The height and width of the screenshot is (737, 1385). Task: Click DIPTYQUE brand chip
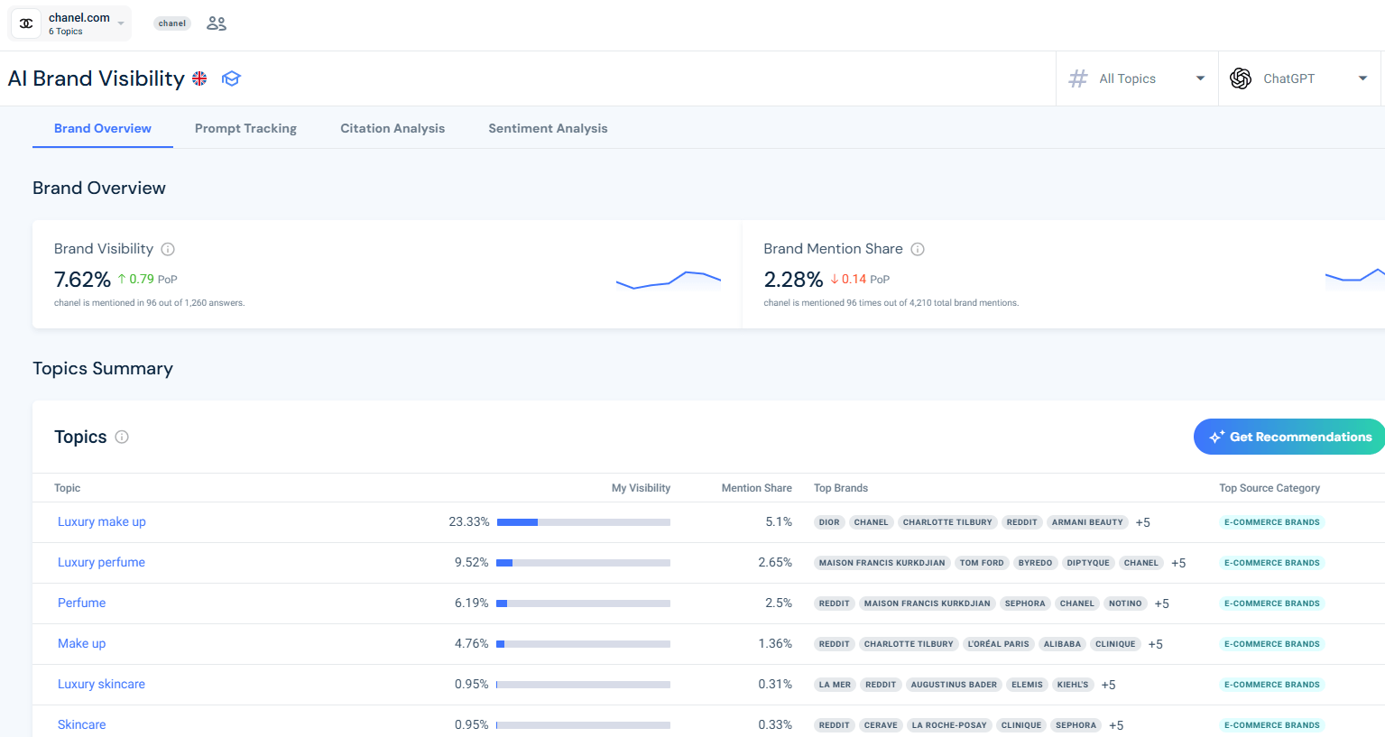[x=1088, y=563]
